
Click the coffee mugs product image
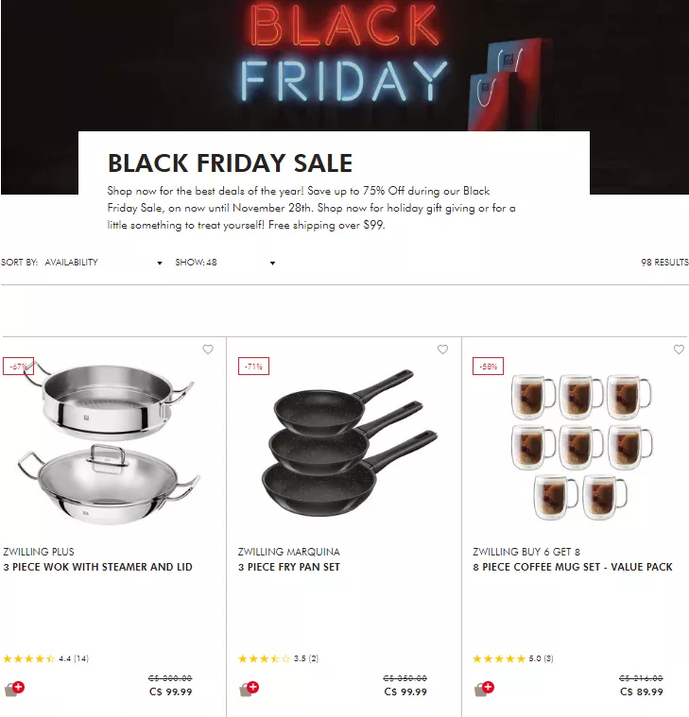(x=581, y=447)
